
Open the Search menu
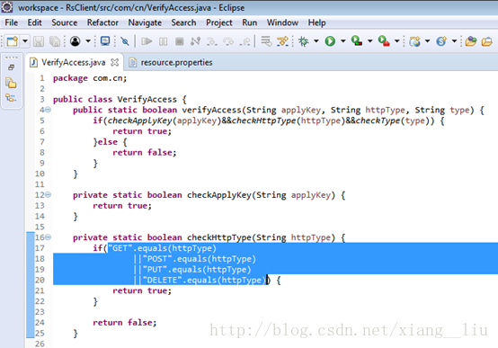(183, 22)
